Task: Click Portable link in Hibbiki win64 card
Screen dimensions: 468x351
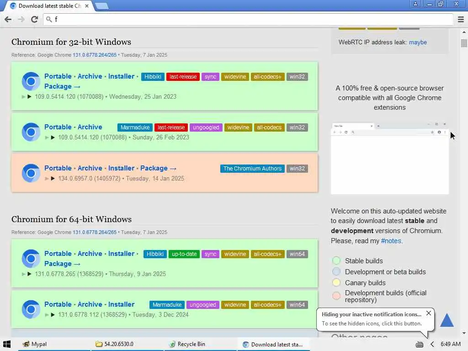Action: [x=58, y=254]
